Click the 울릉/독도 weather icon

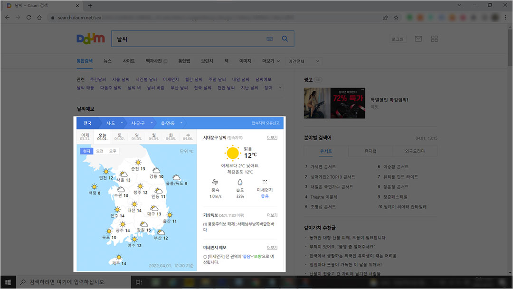pyautogui.click(x=176, y=177)
